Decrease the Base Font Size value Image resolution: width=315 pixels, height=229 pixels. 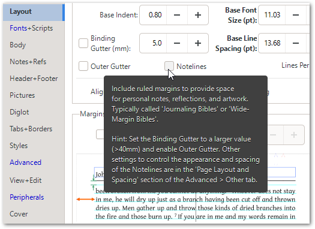click(296, 15)
